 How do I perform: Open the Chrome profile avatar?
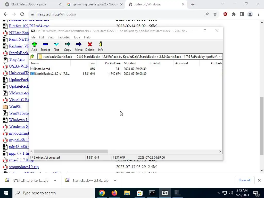(x=250, y=14)
